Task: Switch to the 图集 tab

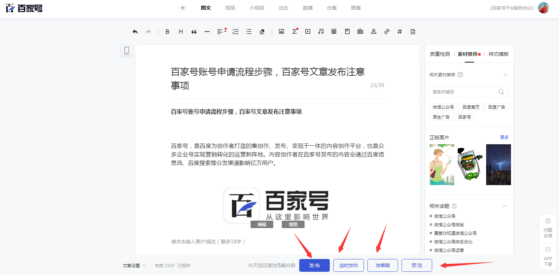Action: click(356, 8)
